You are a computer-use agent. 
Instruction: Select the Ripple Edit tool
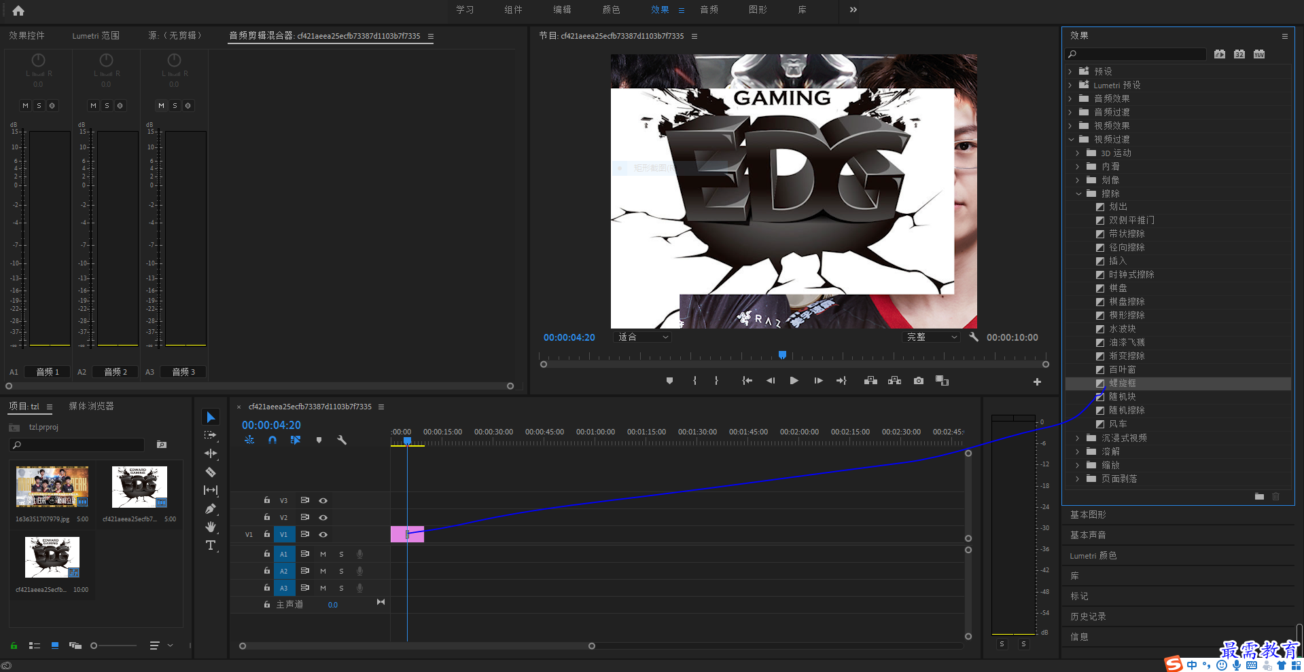coord(211,453)
